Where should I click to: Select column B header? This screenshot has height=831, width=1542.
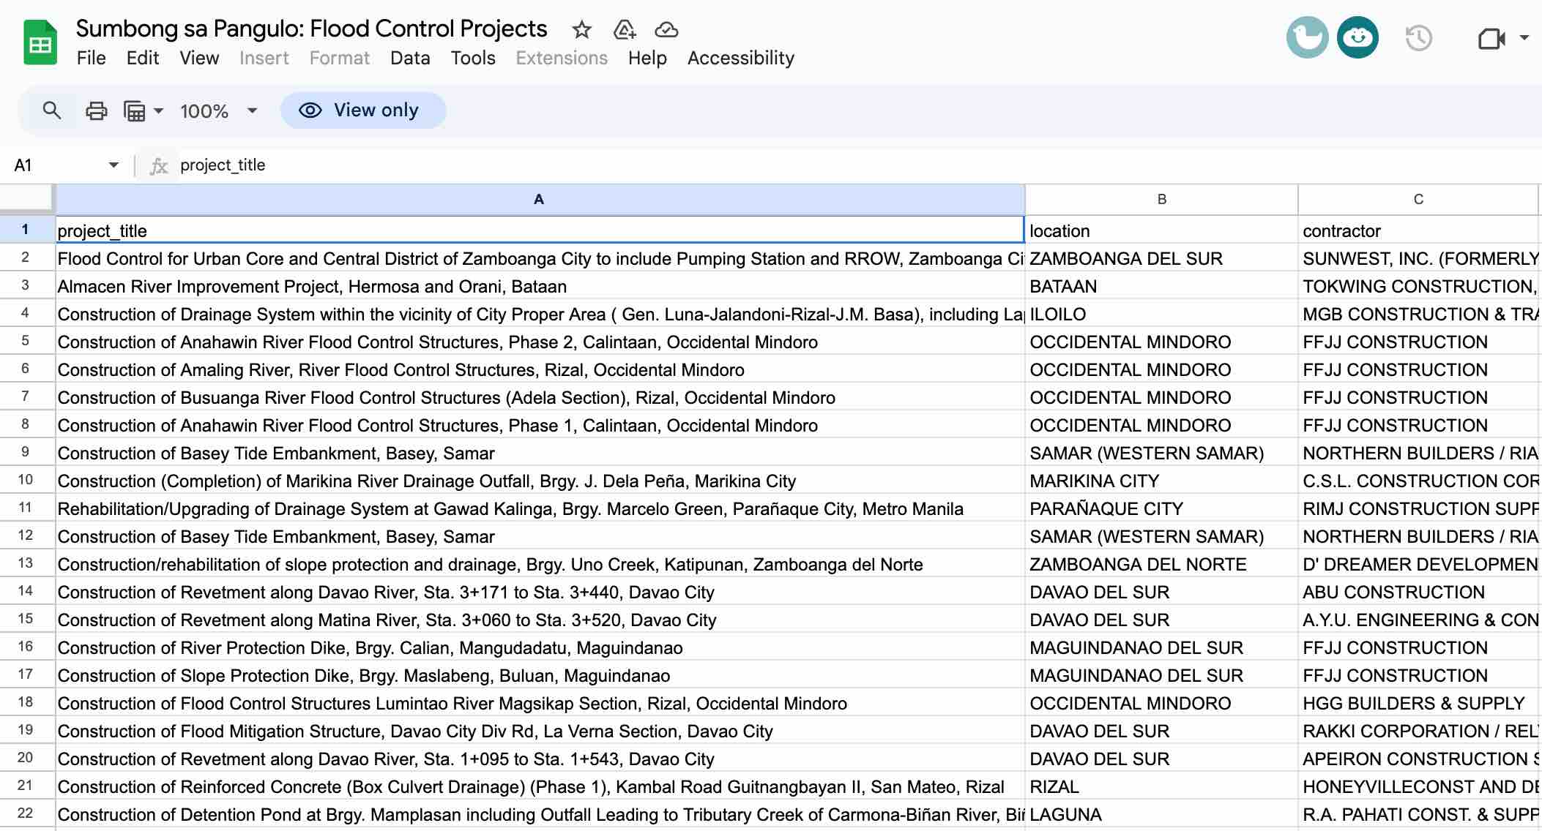pyautogui.click(x=1162, y=198)
